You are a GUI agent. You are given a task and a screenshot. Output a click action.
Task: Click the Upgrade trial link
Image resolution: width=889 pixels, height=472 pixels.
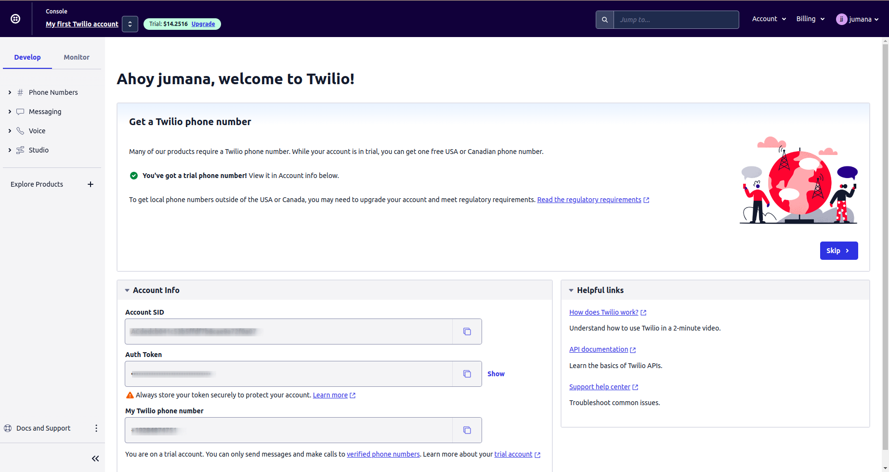tap(203, 24)
